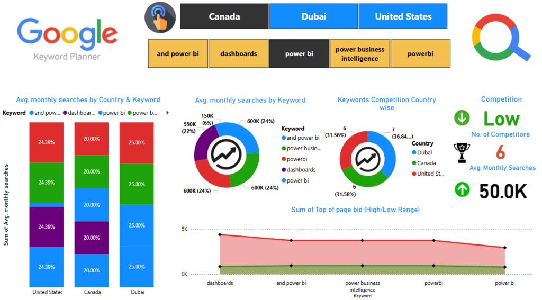Click red slice of country competition donut
542x300 pixels.
point(351,147)
